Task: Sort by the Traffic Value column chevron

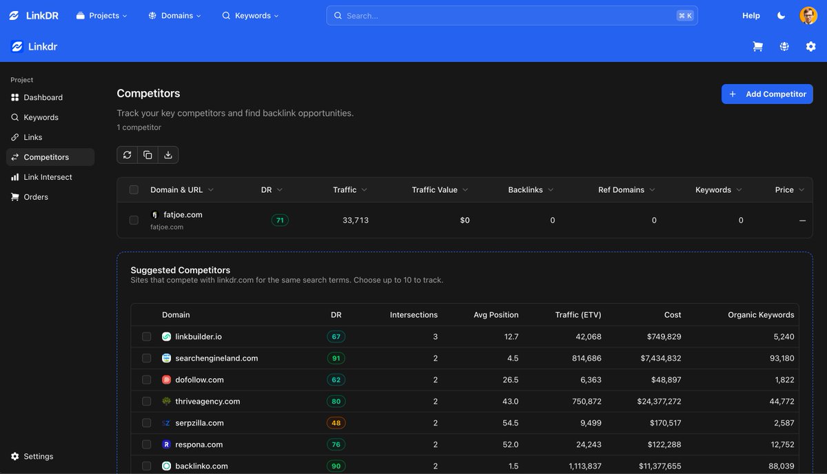Action: (x=465, y=190)
